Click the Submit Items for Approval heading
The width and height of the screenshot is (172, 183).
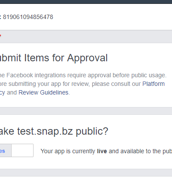[54, 58]
